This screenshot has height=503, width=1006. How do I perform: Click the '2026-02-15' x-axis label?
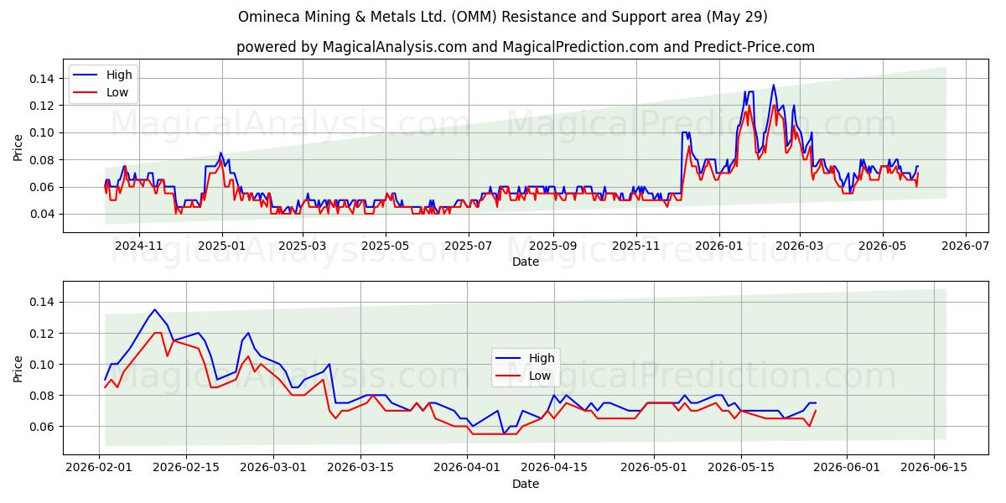tap(187, 469)
